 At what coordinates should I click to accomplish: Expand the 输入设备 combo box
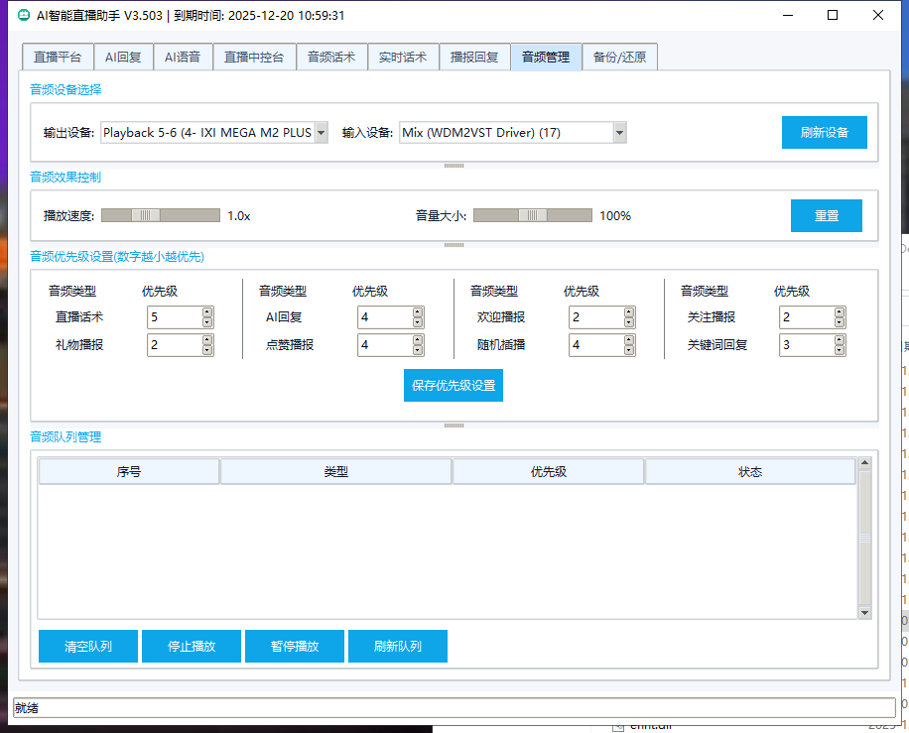click(x=619, y=133)
